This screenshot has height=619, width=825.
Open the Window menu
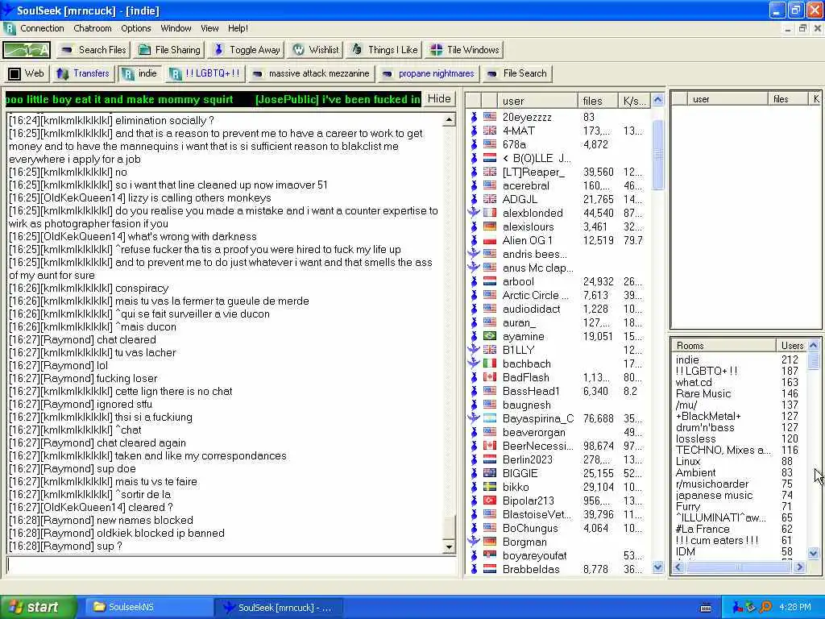click(176, 28)
